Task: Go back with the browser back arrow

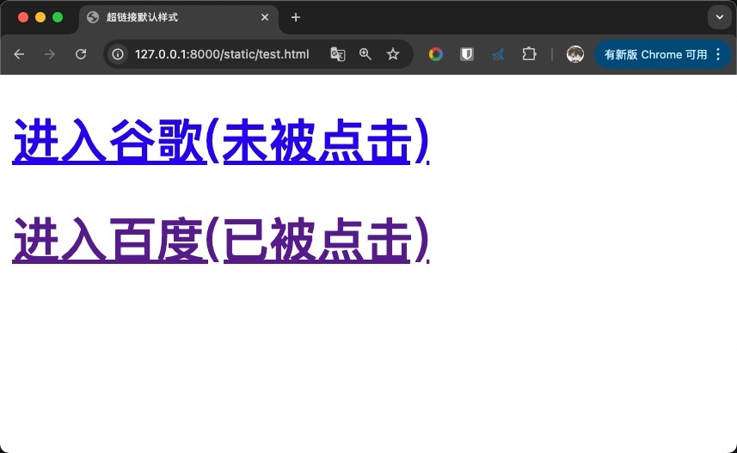Action: tap(19, 54)
